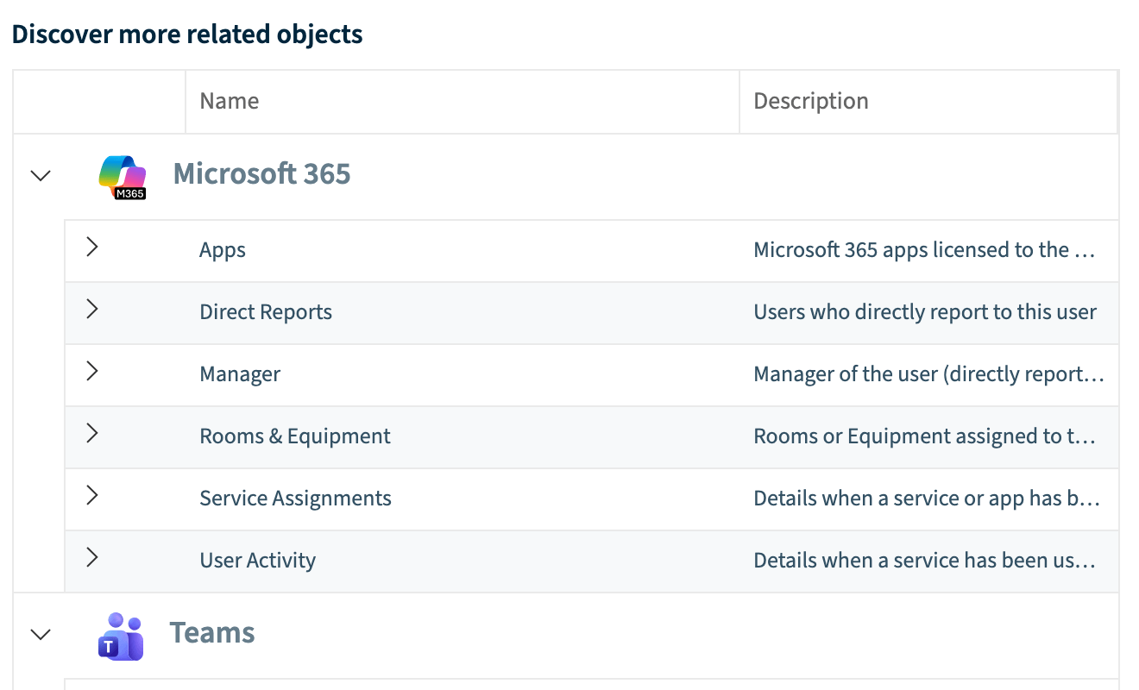Click the Microsoft 365 Copilot logo icon
The image size is (1139, 690).
122,177
